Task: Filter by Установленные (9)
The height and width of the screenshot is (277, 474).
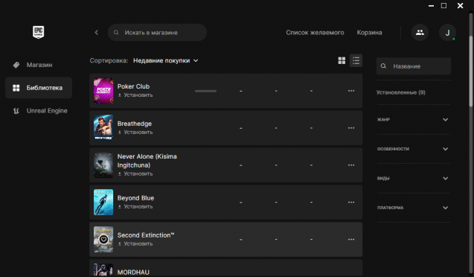Action: click(x=400, y=92)
